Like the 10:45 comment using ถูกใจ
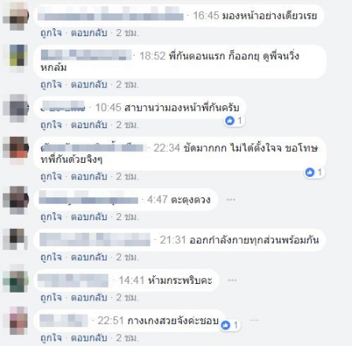The width and height of the screenshot is (352, 346). coord(51,125)
